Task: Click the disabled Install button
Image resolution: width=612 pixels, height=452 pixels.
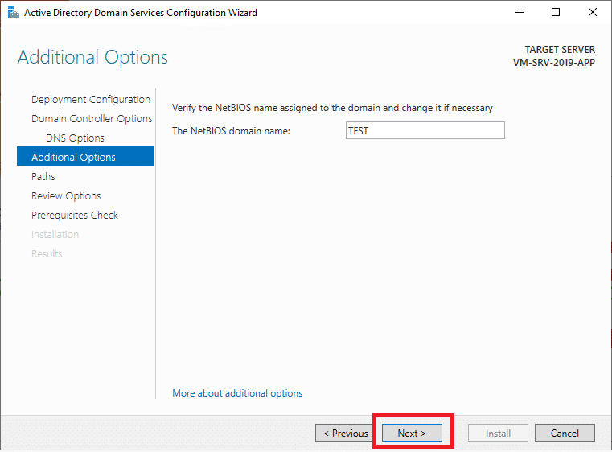Action: pyautogui.click(x=498, y=433)
